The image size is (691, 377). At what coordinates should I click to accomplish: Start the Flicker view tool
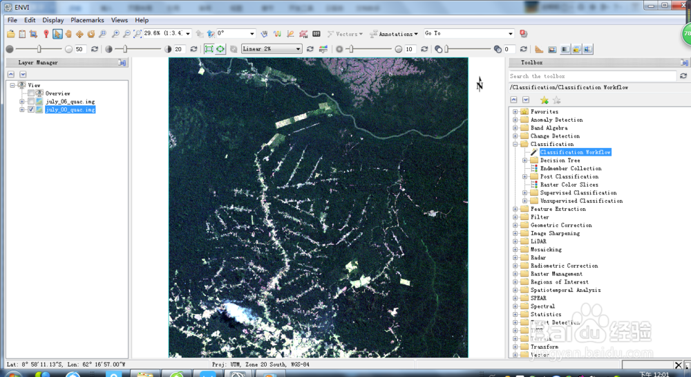[576, 49]
